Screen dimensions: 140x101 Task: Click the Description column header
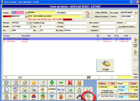pos(26,36)
